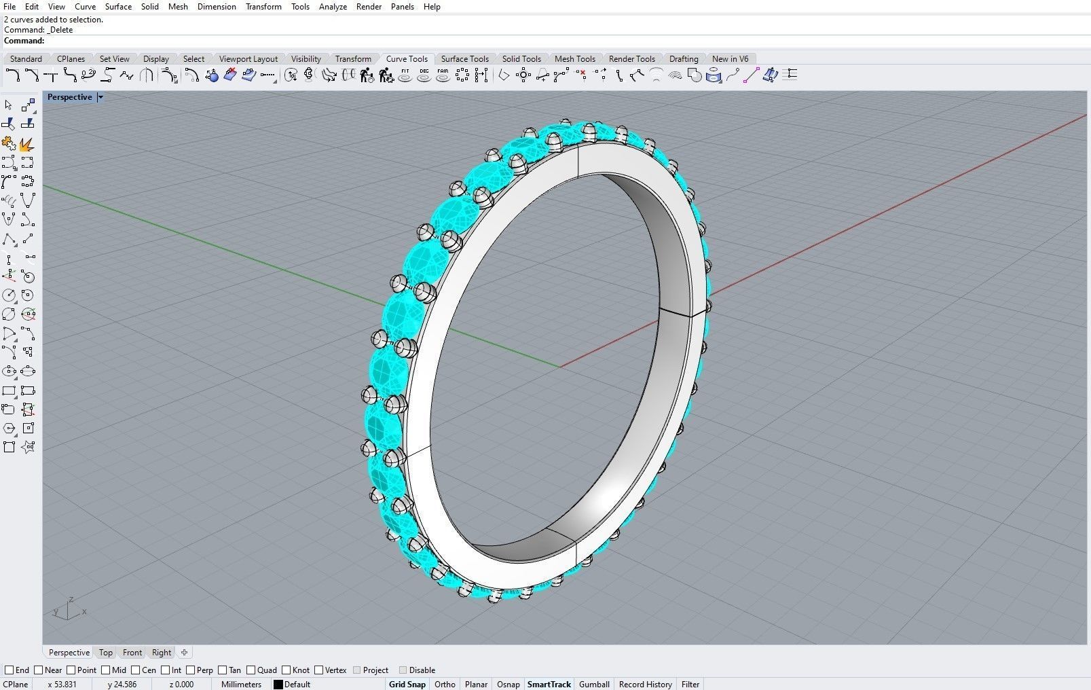This screenshot has height=690, width=1091.
Task: Click the Change degree (DEG) icon
Action: click(x=424, y=75)
